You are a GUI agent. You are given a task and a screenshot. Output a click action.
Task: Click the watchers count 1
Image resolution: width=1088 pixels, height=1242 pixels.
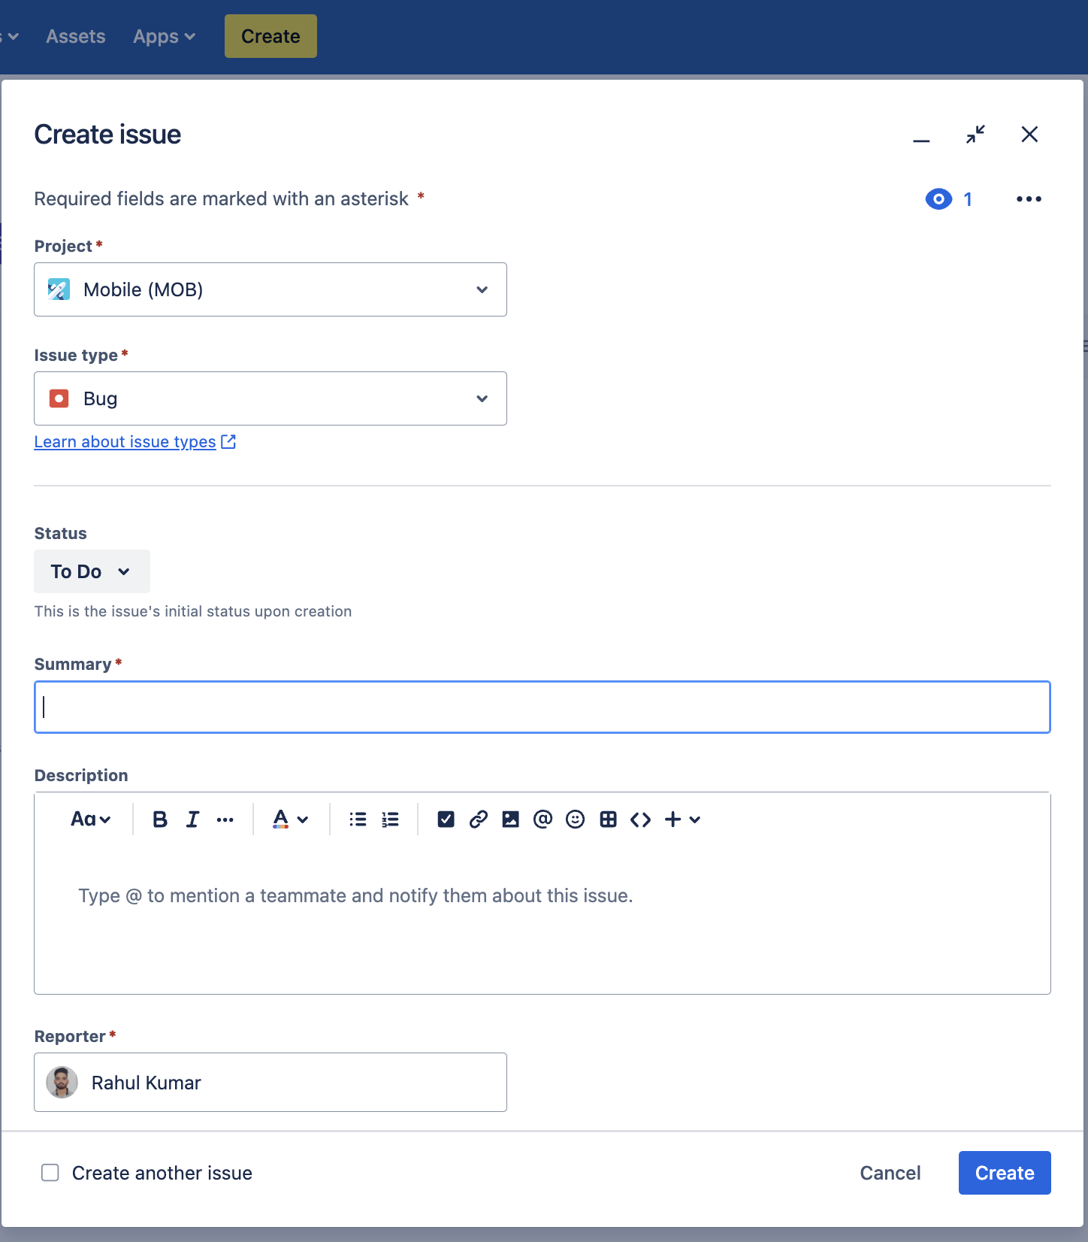(x=968, y=199)
